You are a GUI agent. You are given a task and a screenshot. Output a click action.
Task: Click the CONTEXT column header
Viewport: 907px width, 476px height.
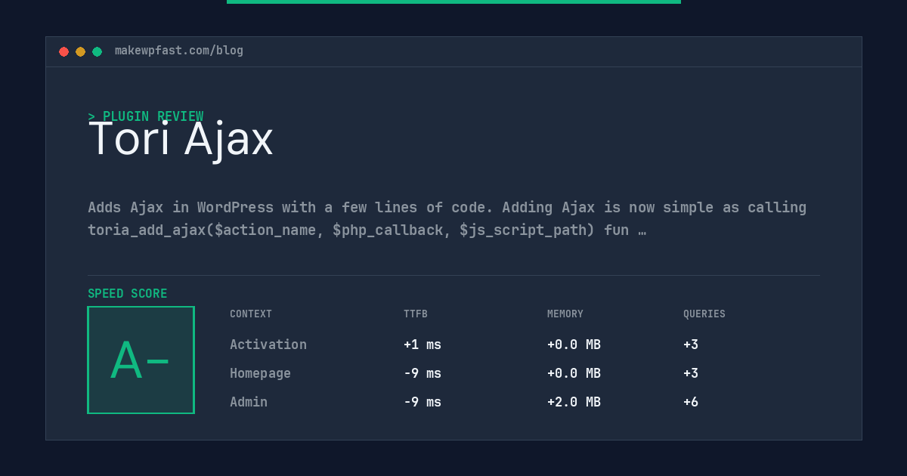point(251,314)
